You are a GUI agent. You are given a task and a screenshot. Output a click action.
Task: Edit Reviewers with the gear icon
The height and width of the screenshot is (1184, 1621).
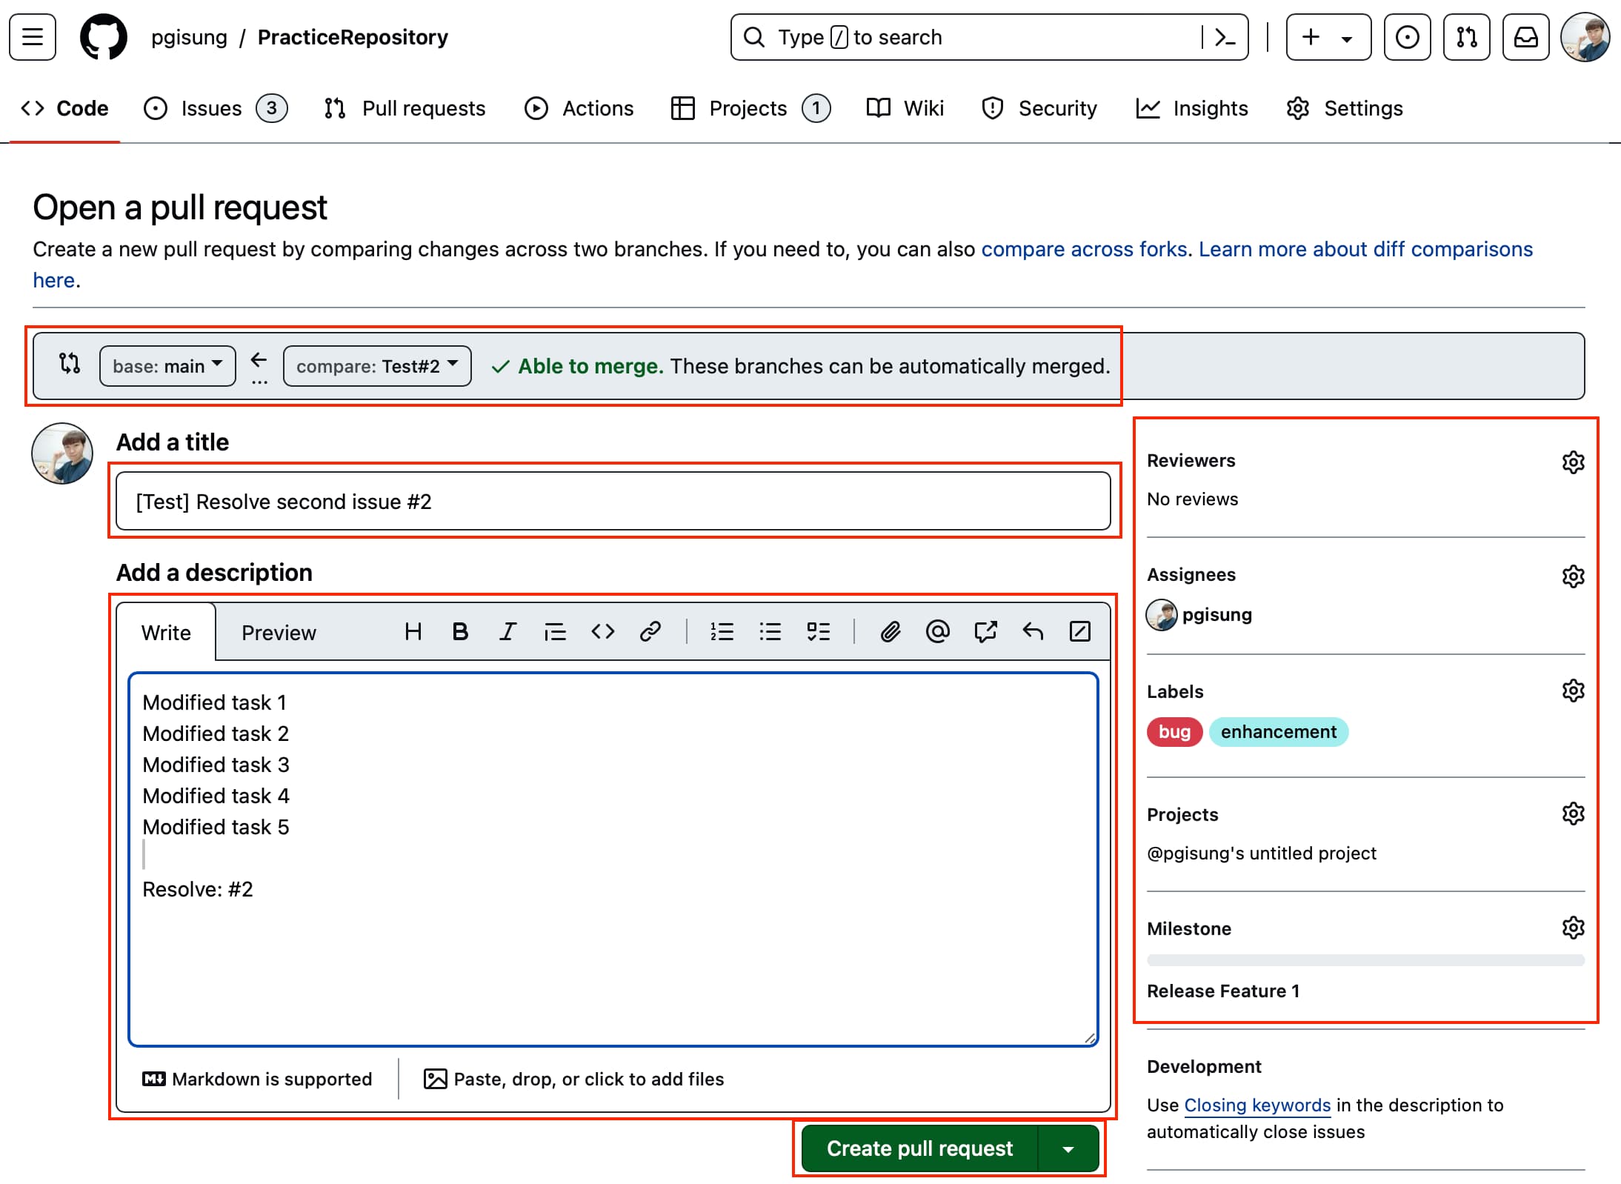click(x=1573, y=462)
